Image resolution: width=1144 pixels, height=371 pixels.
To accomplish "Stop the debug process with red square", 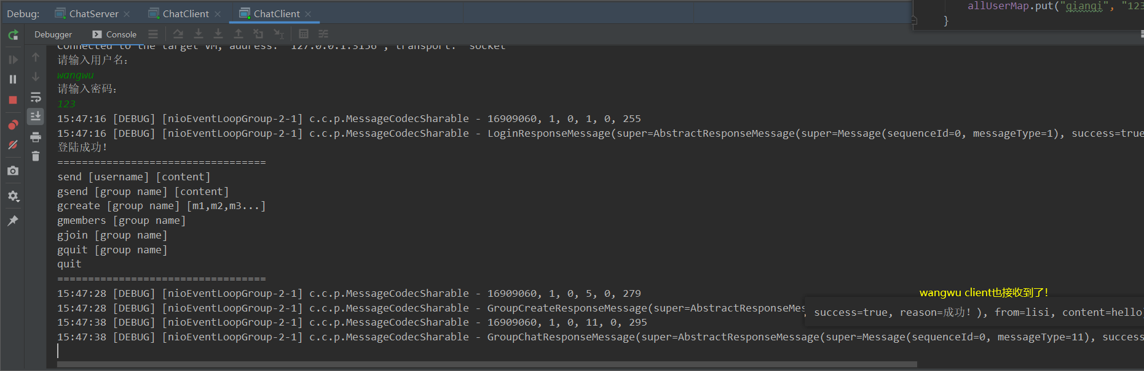I will (x=13, y=99).
